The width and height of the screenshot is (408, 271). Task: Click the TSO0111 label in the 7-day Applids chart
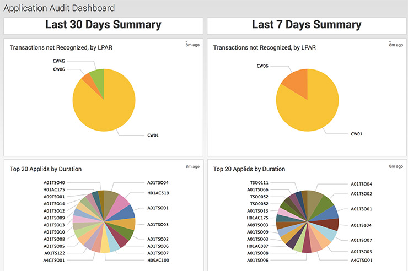pos(259,182)
